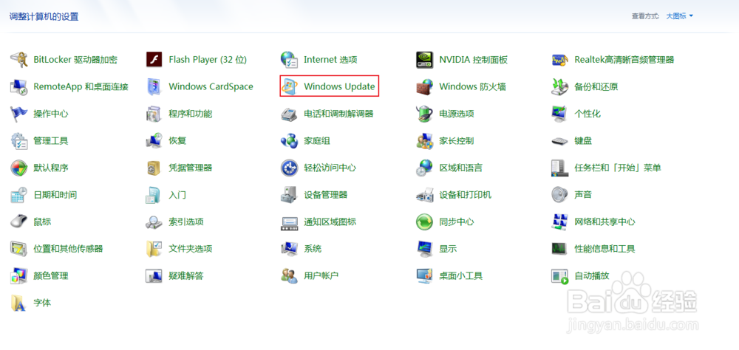Open the 设备管理器 text link

pos(326,194)
